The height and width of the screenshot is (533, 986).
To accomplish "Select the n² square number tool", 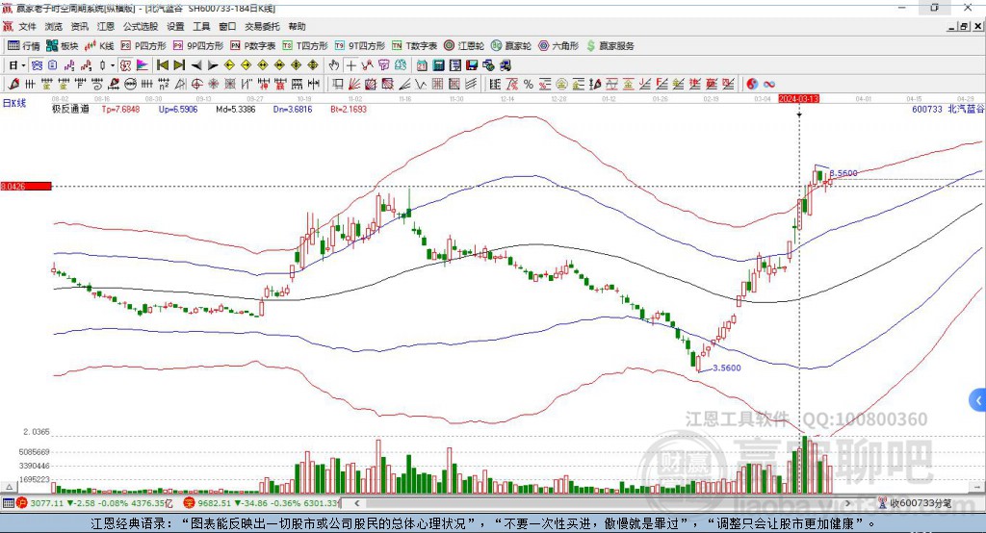I will (164, 84).
